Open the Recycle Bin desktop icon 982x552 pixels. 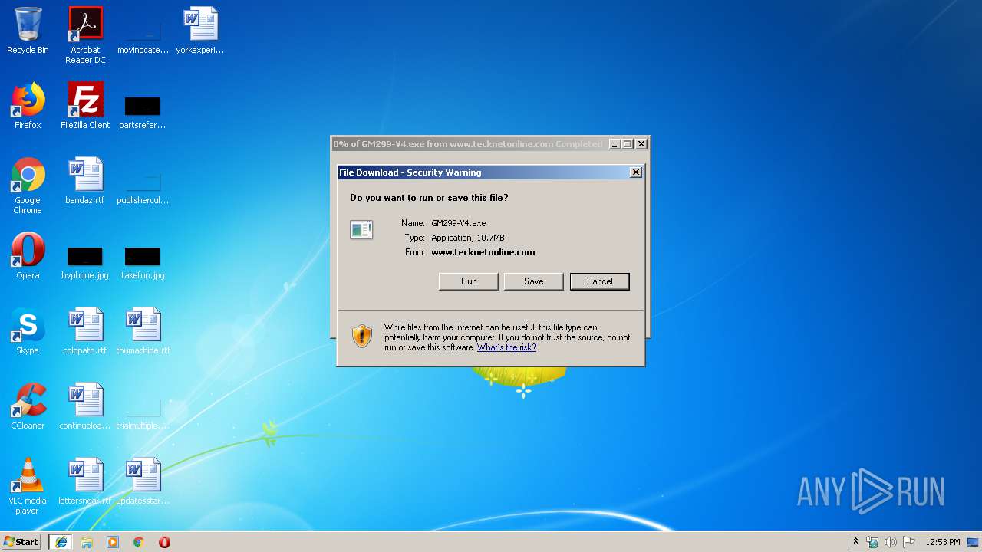[28, 31]
